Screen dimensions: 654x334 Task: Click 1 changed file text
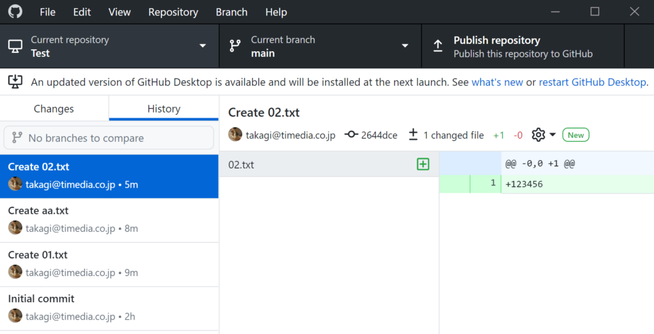[453, 135]
